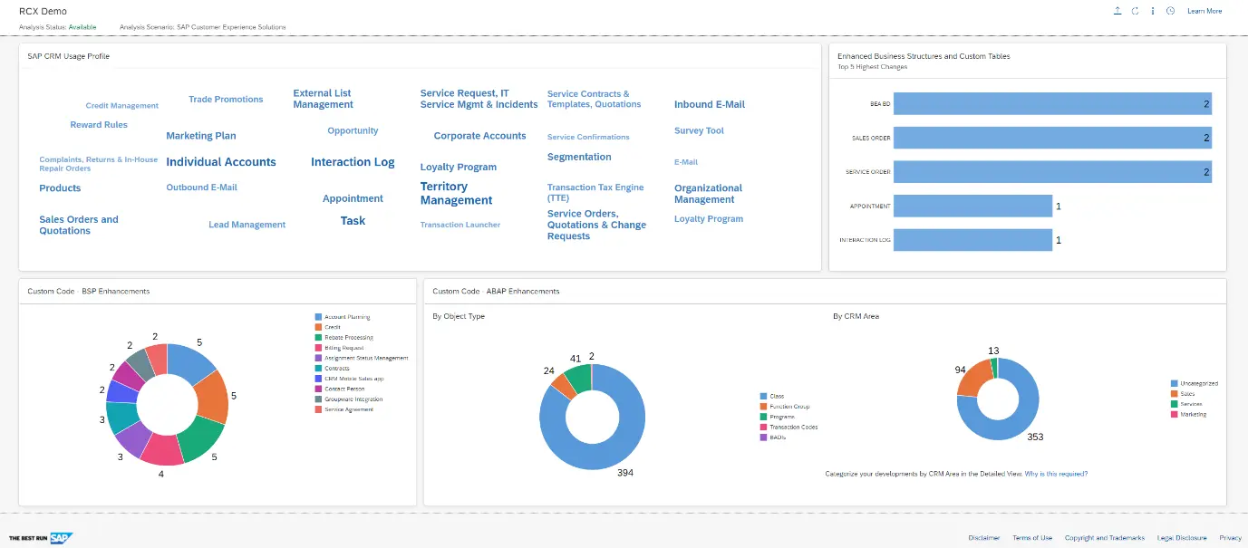Image resolution: width=1248 pixels, height=548 pixels.
Task: Open the Legal Disclosure footer link
Action: coord(1182,538)
